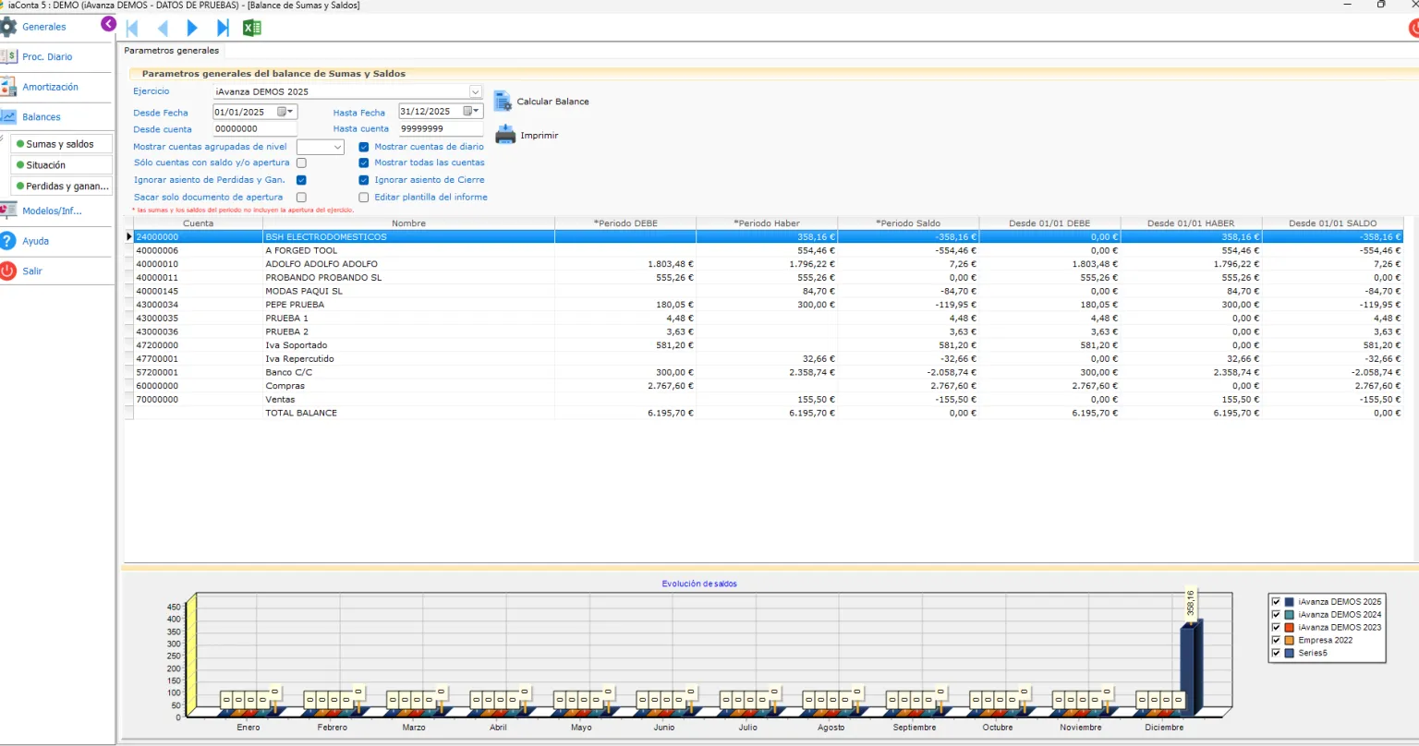
Task: Open the Amortización sidebar icon
Action: pos(8,87)
